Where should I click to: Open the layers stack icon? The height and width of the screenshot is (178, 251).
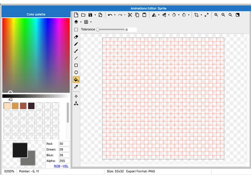coord(76,22)
